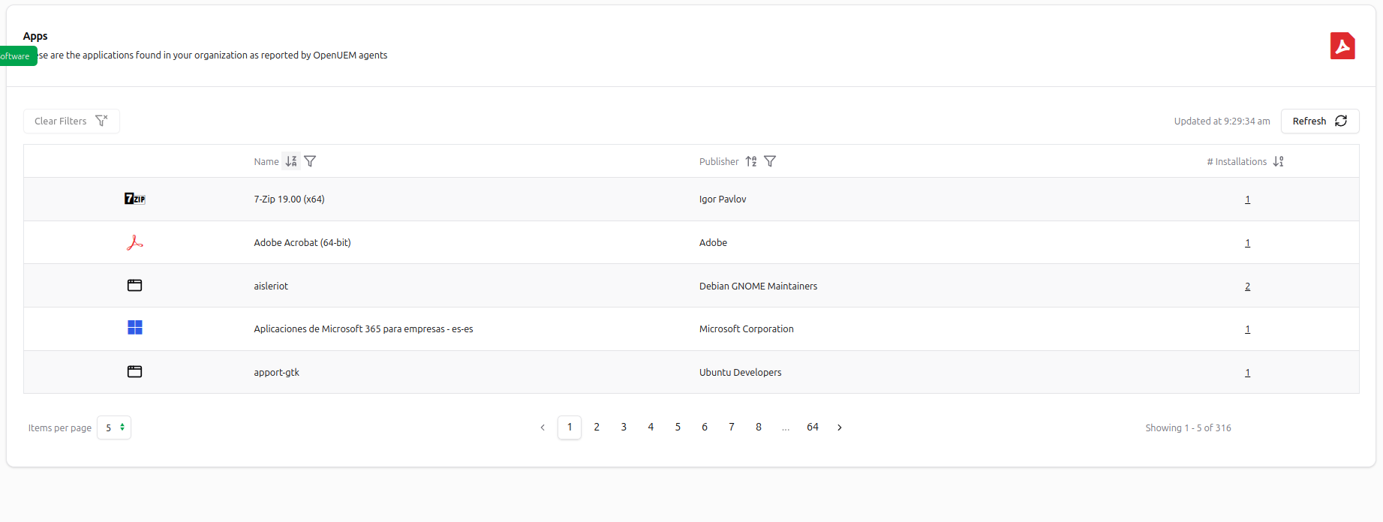Increase items per page with stepper arrows
The image size is (1383, 522).
point(123,424)
